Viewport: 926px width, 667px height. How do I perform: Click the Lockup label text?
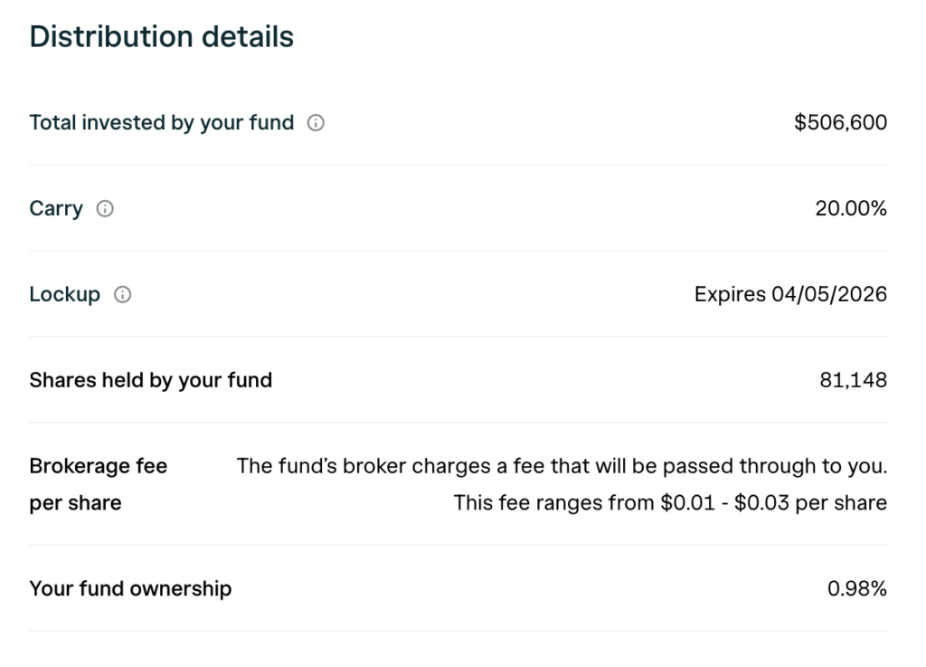point(65,294)
